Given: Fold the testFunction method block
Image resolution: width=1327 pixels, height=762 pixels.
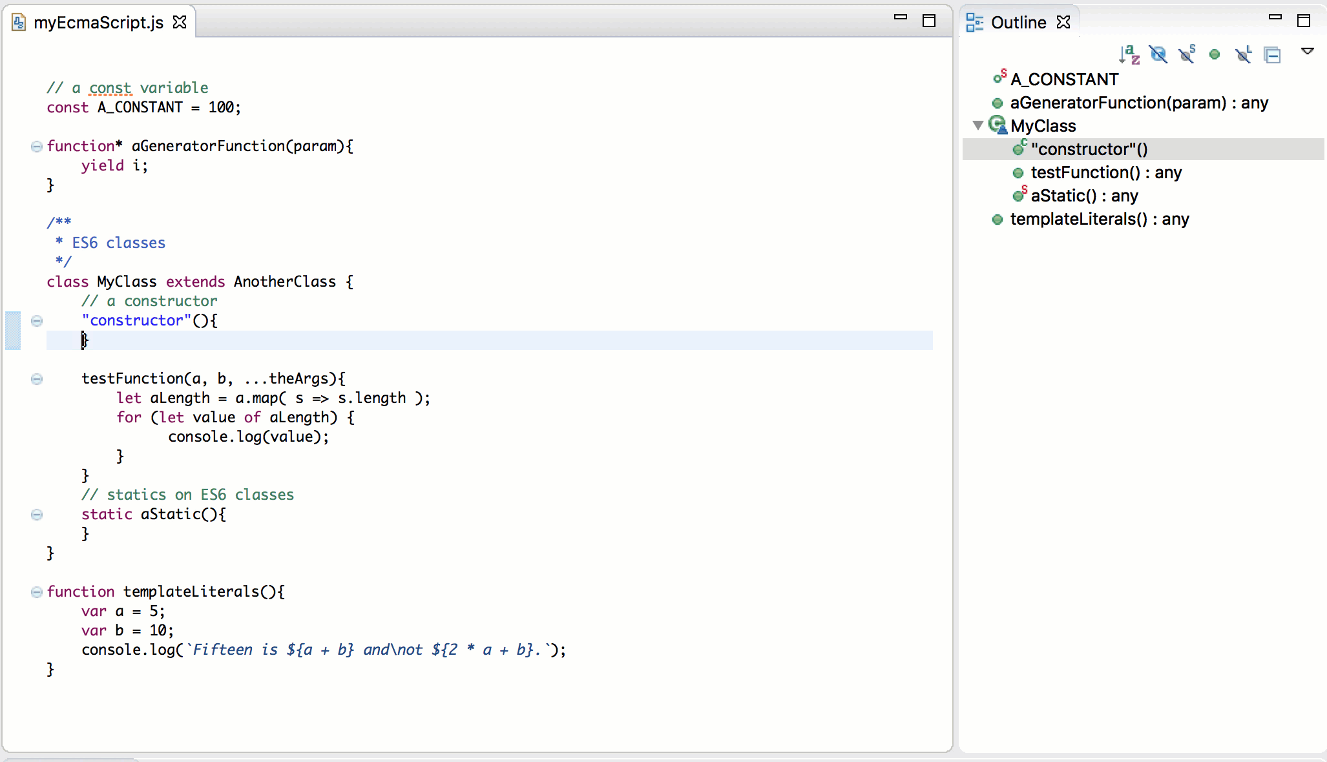Looking at the screenshot, I should click(x=37, y=379).
